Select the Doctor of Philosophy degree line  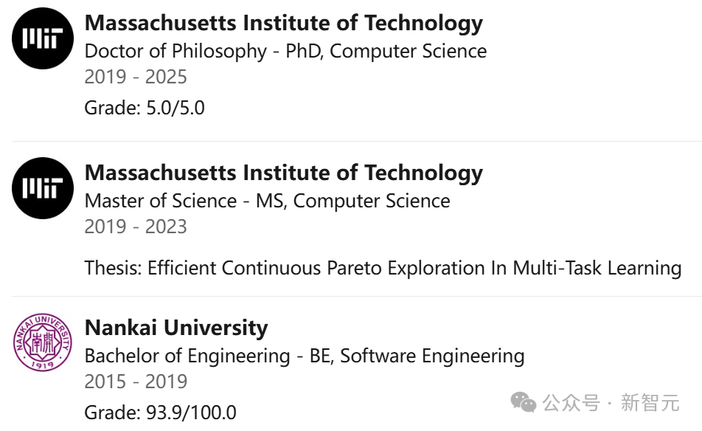coord(285,51)
